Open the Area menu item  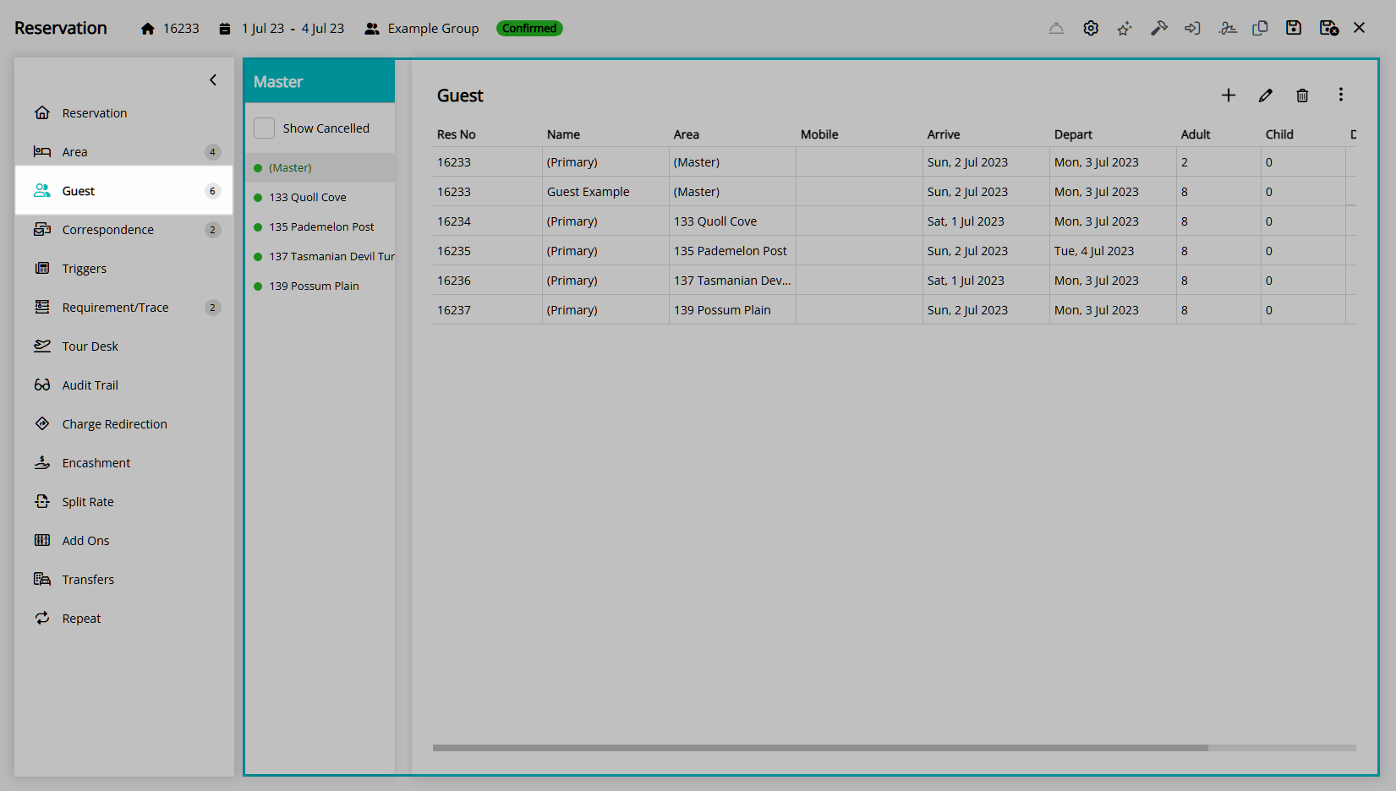pyautogui.click(x=123, y=152)
